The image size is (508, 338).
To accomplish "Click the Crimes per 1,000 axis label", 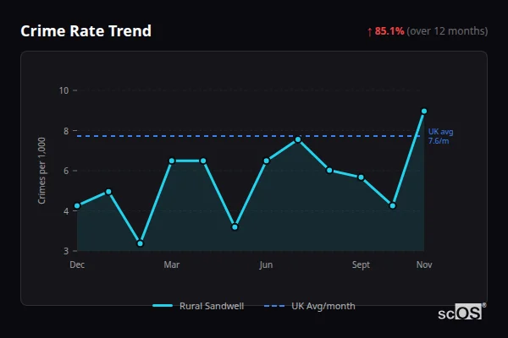I will (41, 171).
